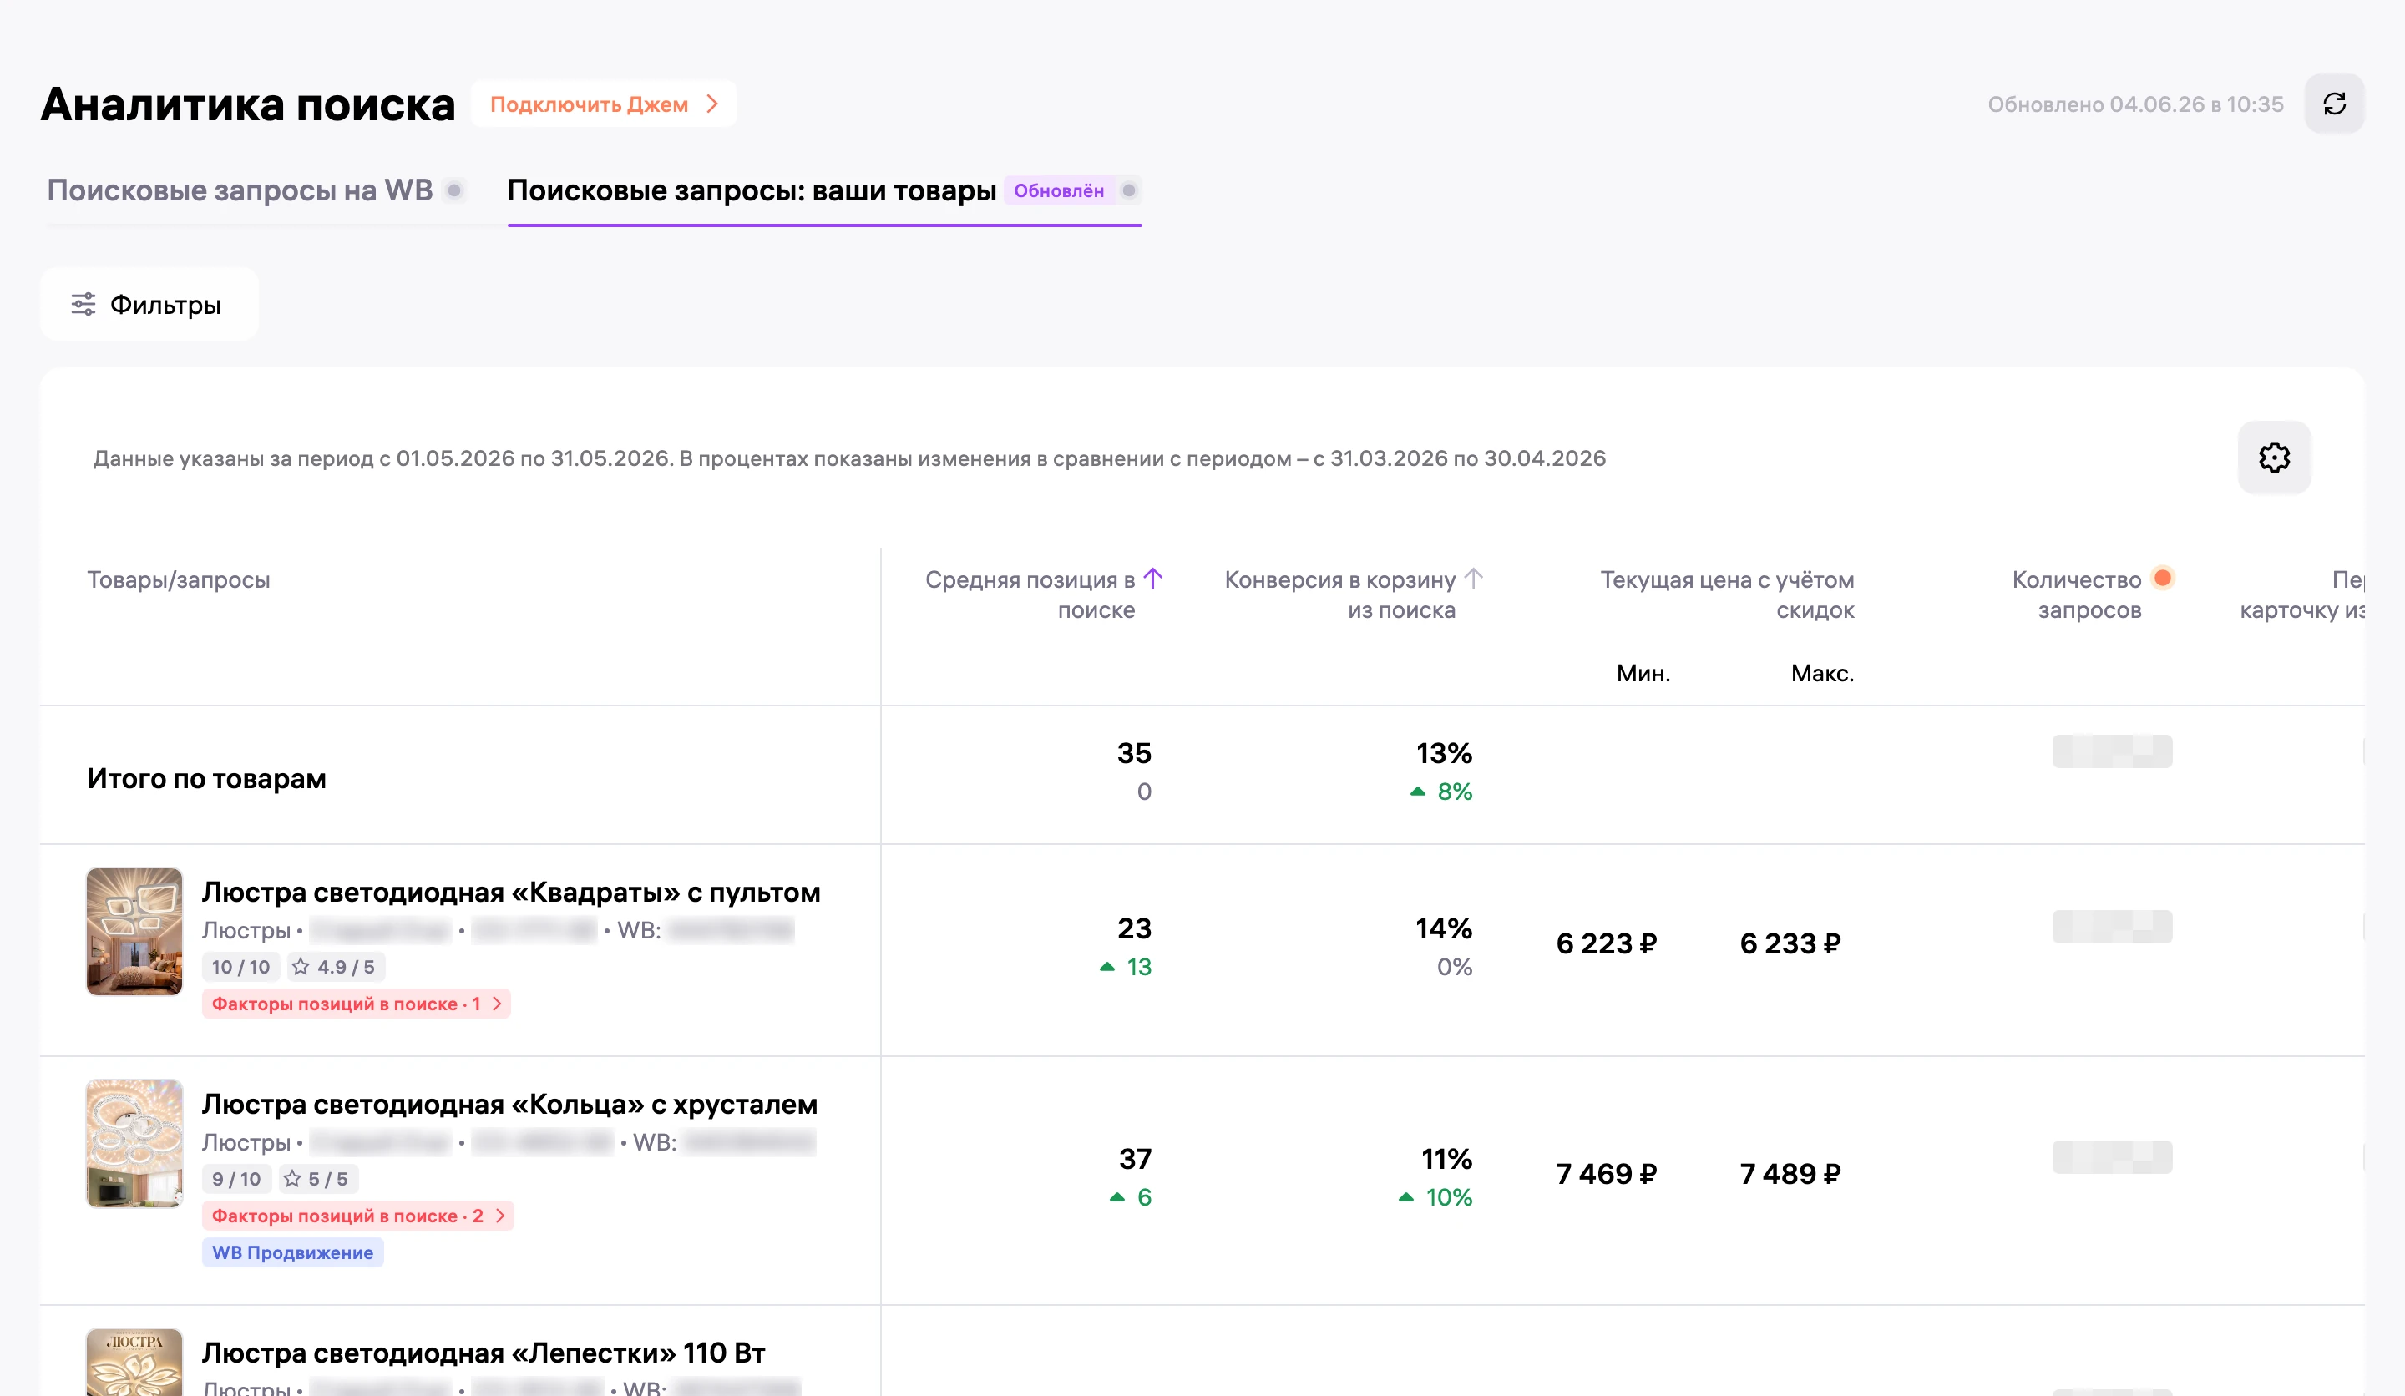Click the 5 / 5 rating badge
The height and width of the screenshot is (1396, 2405).
pos(319,1178)
